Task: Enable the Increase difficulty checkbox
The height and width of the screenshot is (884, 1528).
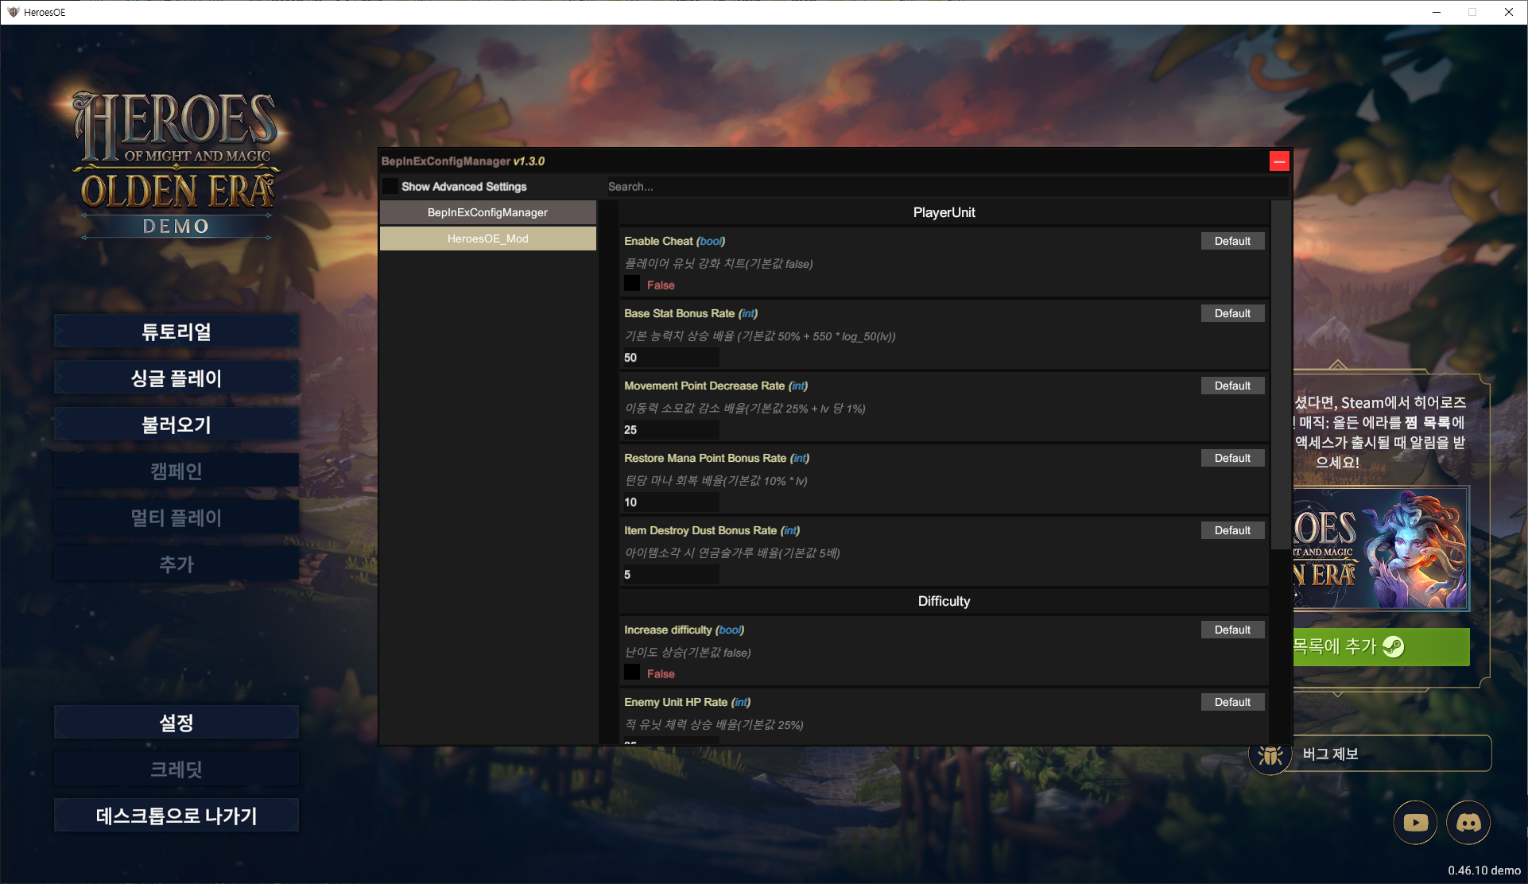Action: (x=632, y=673)
